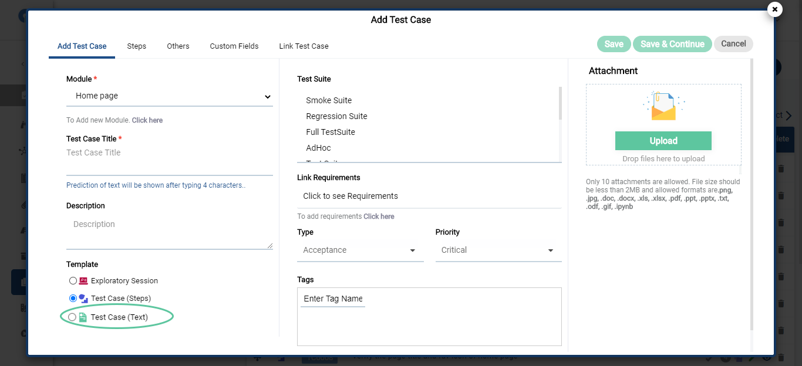Click the Save button

click(x=614, y=44)
